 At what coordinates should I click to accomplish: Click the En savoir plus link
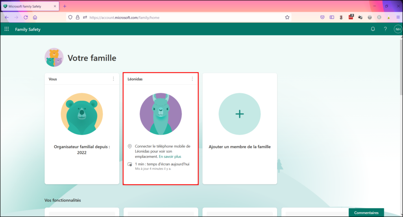pyautogui.click(x=170, y=157)
